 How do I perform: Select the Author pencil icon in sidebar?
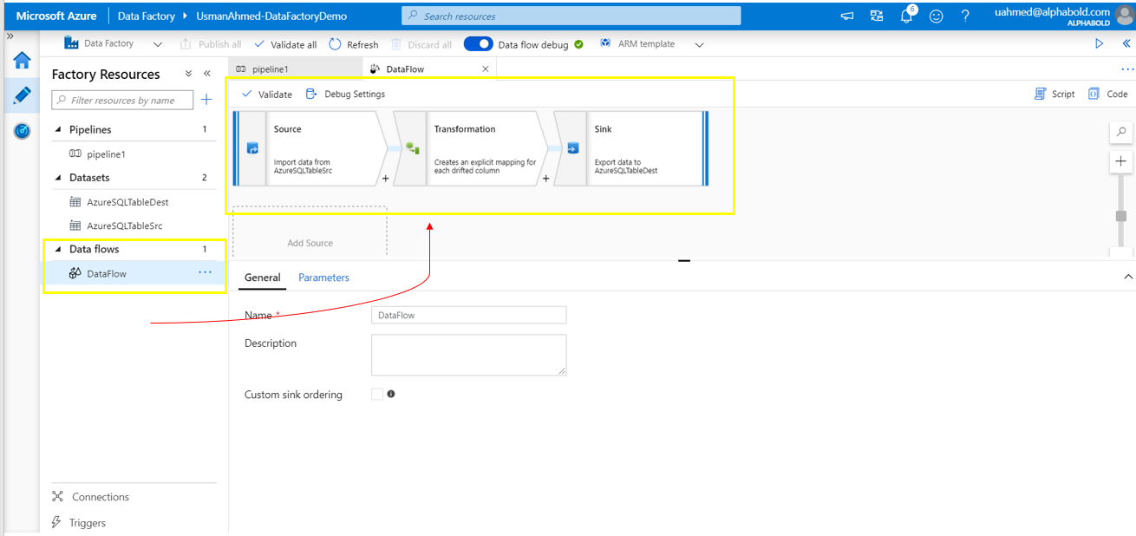point(22,95)
